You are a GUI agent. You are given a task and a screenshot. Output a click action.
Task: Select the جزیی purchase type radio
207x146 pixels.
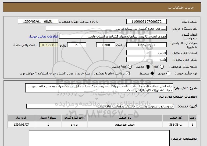168,73
